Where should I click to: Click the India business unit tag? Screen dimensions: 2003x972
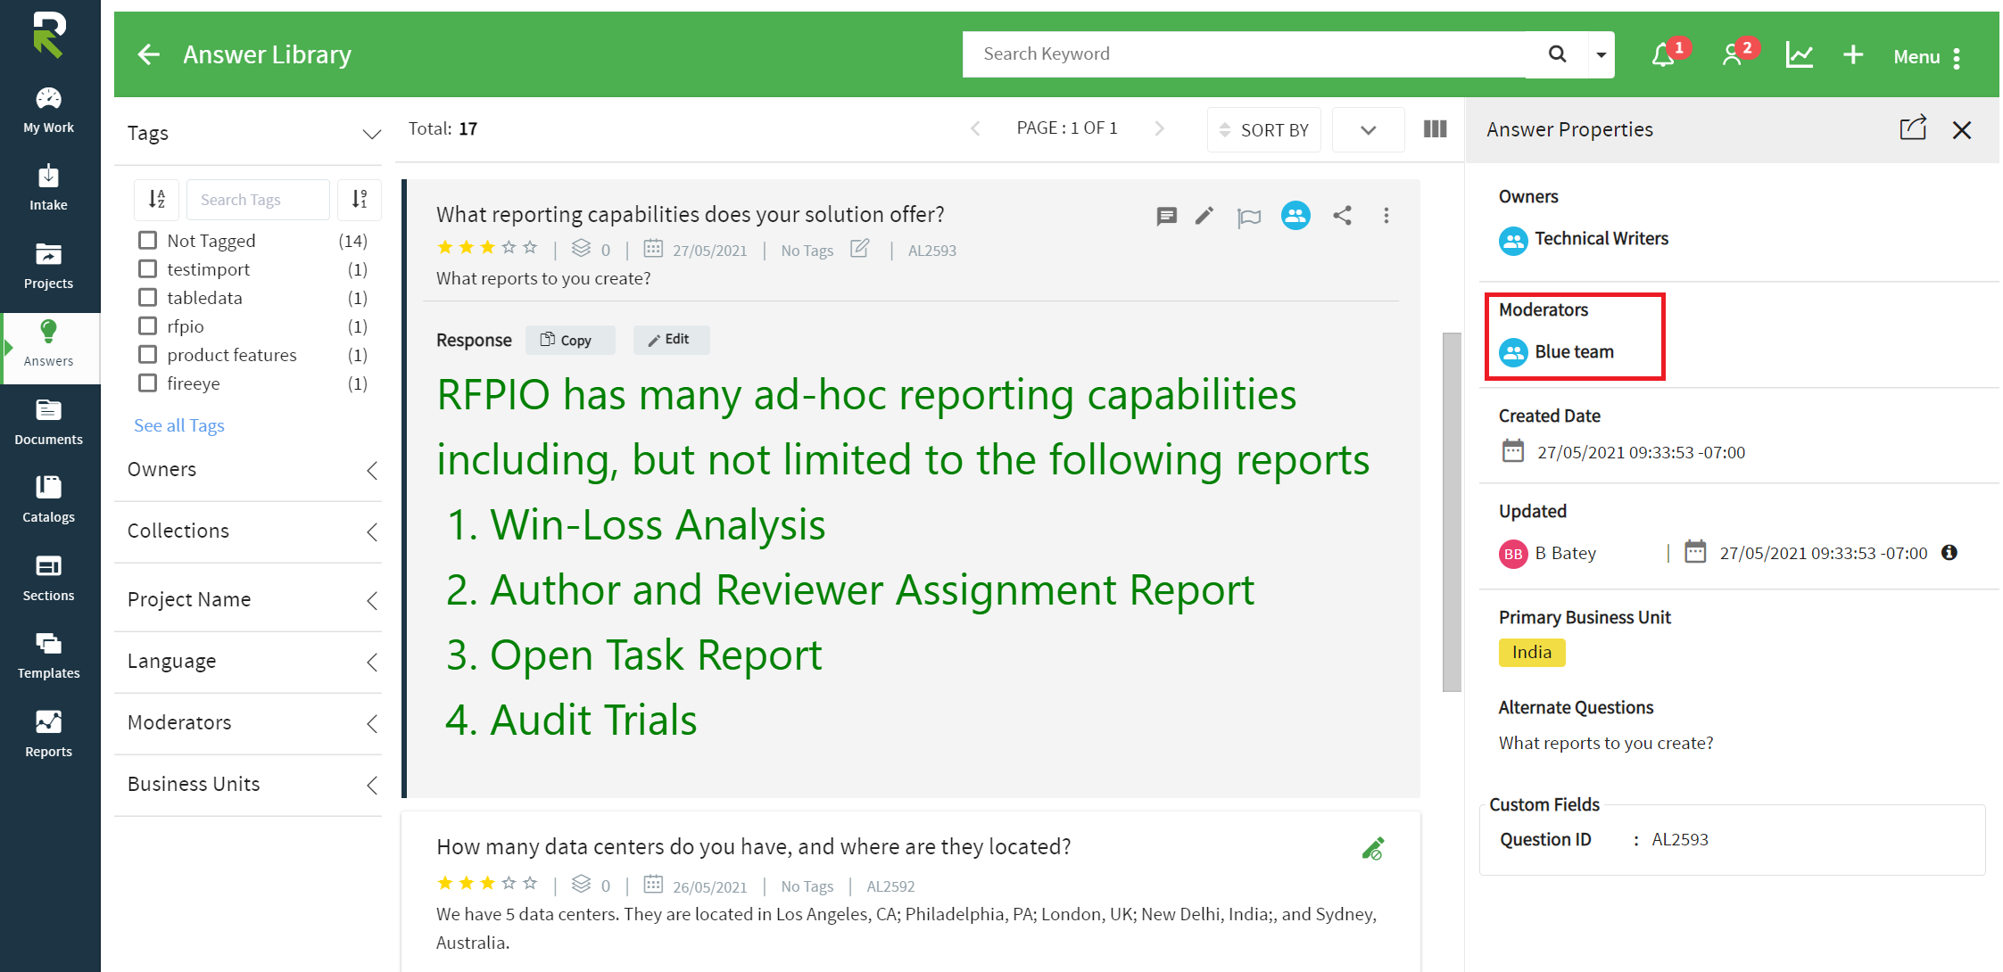[x=1532, y=653]
